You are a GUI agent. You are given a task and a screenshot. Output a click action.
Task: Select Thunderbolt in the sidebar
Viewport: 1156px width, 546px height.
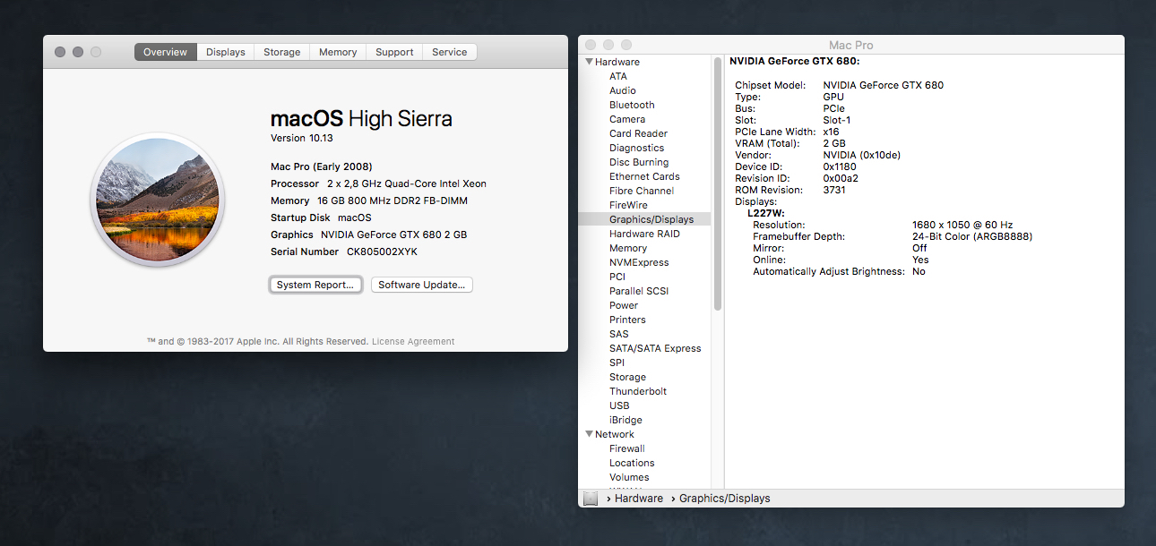[638, 391]
